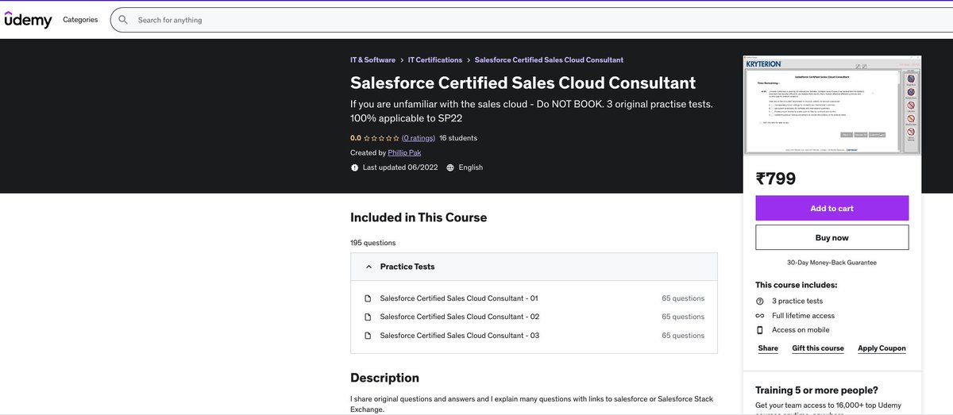953x415 pixels.
Task: Go to IT & Software breadcrumb
Action: 372,60
